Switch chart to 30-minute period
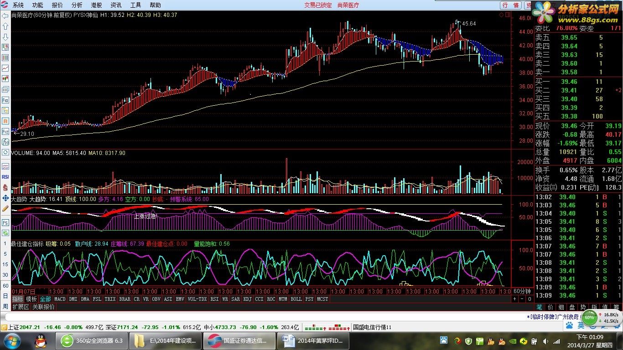The image size is (623, 350). [5, 275]
